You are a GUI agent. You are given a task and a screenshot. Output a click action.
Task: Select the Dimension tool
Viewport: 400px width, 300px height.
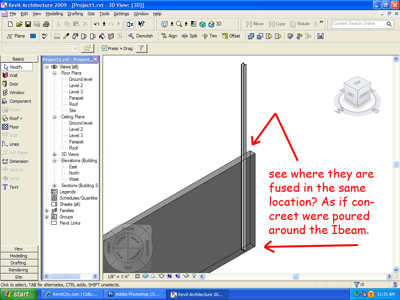[x=15, y=161]
